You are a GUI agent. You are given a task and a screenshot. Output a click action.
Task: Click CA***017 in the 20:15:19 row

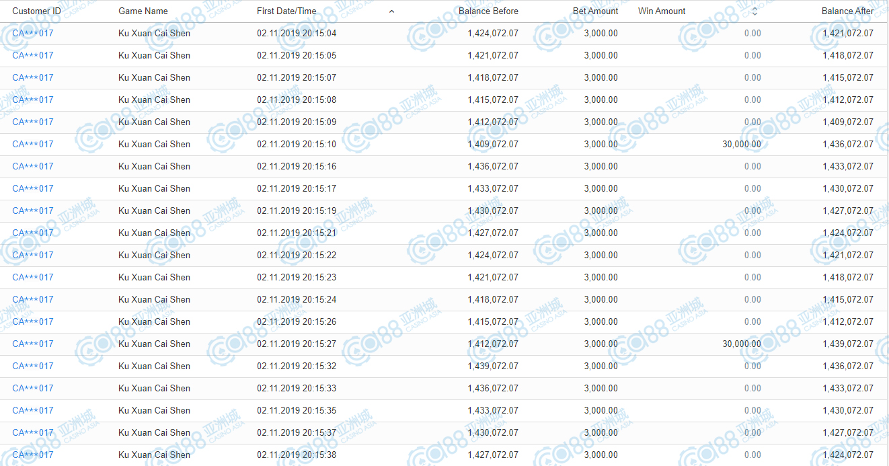[33, 210]
